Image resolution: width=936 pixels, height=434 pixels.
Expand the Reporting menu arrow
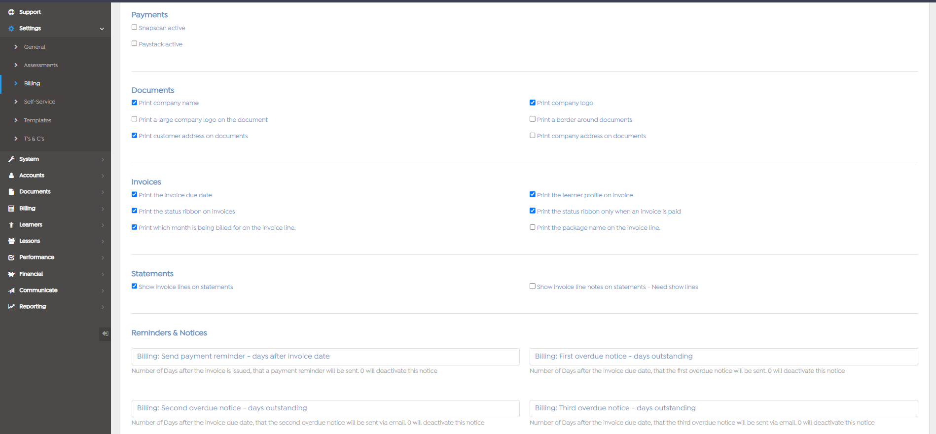pos(103,307)
